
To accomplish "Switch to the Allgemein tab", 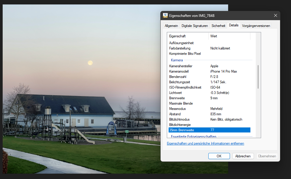I will [171, 26].
